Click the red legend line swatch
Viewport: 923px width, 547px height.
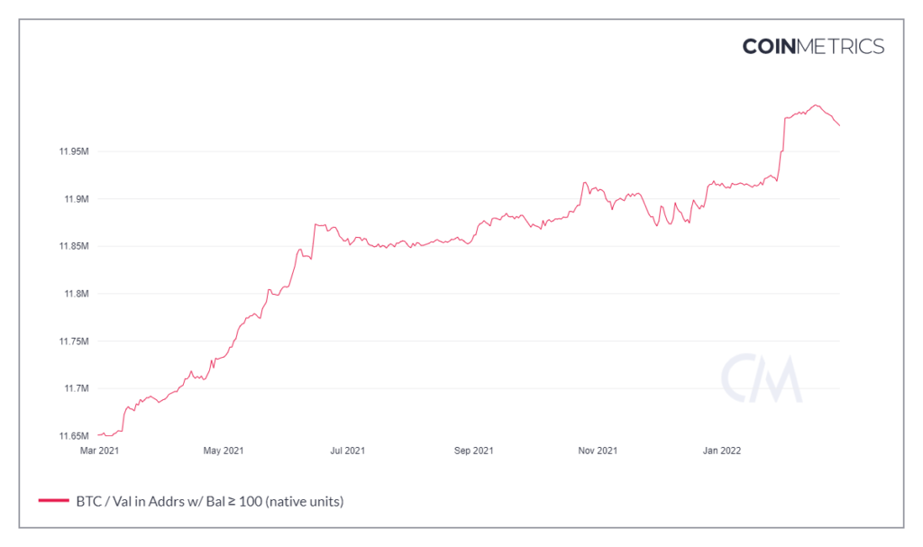[x=54, y=500]
